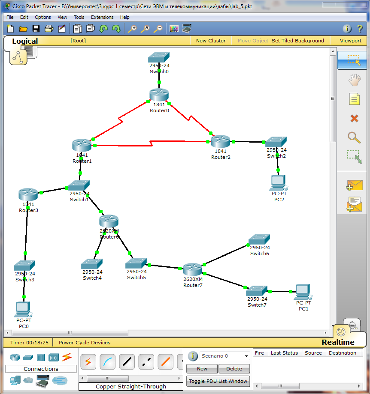Open the Custom Devices Dialog icon
This screenshot has width=370, height=394.
187,28
